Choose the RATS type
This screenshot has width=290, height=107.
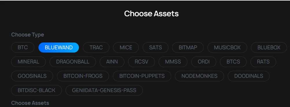263,62
